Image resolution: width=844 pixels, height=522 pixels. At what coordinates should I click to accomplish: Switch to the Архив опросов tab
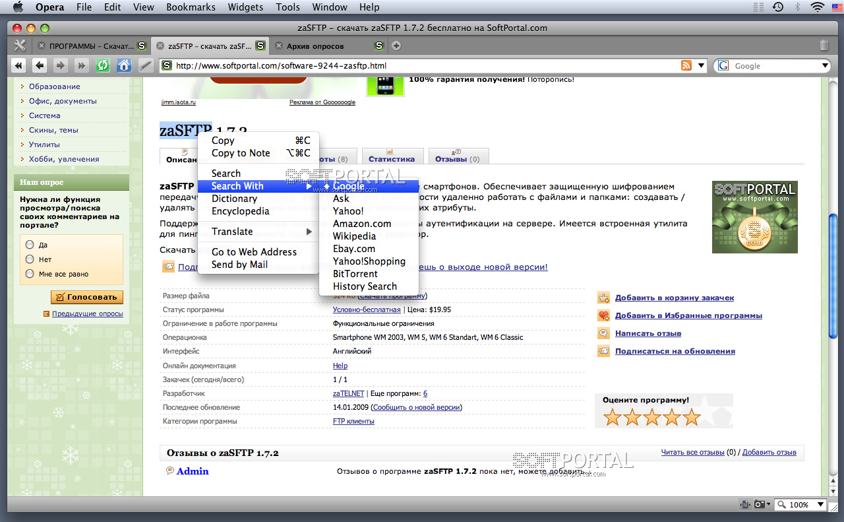point(328,46)
